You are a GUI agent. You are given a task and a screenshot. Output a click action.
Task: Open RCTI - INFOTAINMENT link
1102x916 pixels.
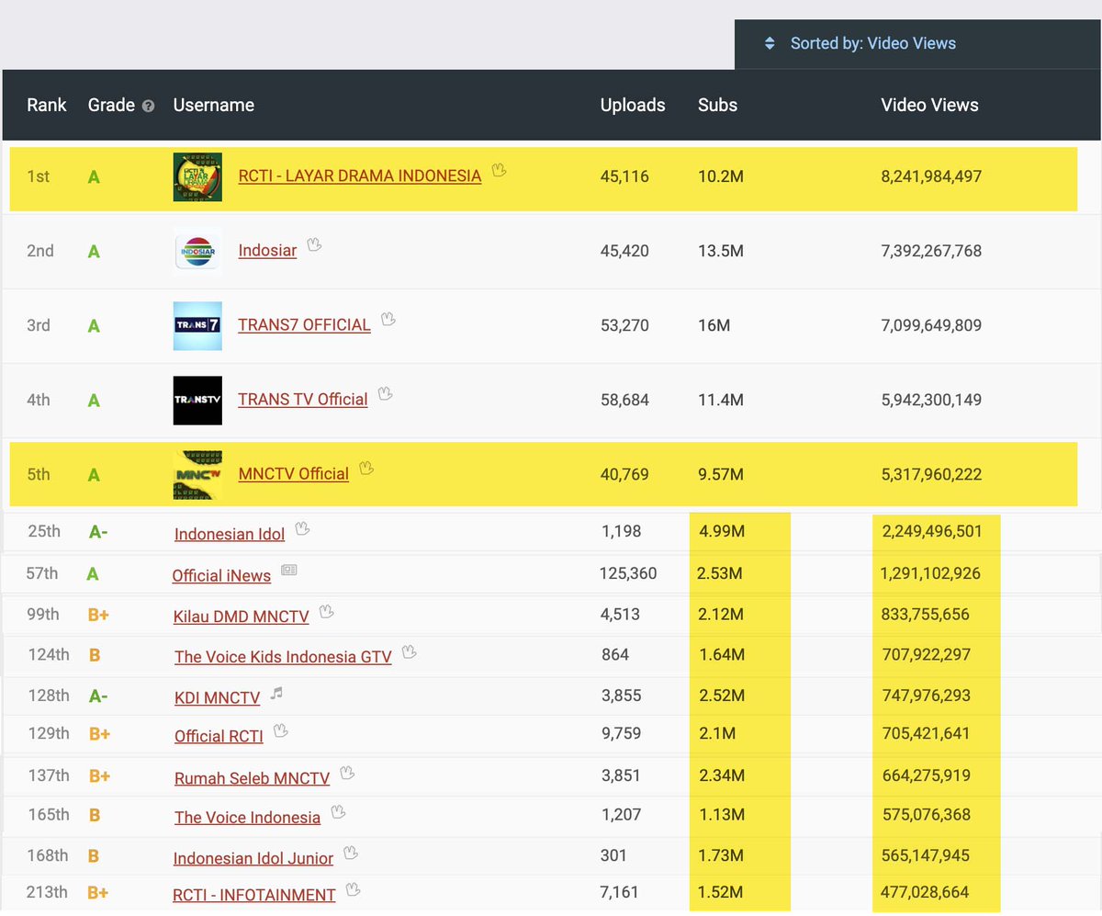(254, 895)
